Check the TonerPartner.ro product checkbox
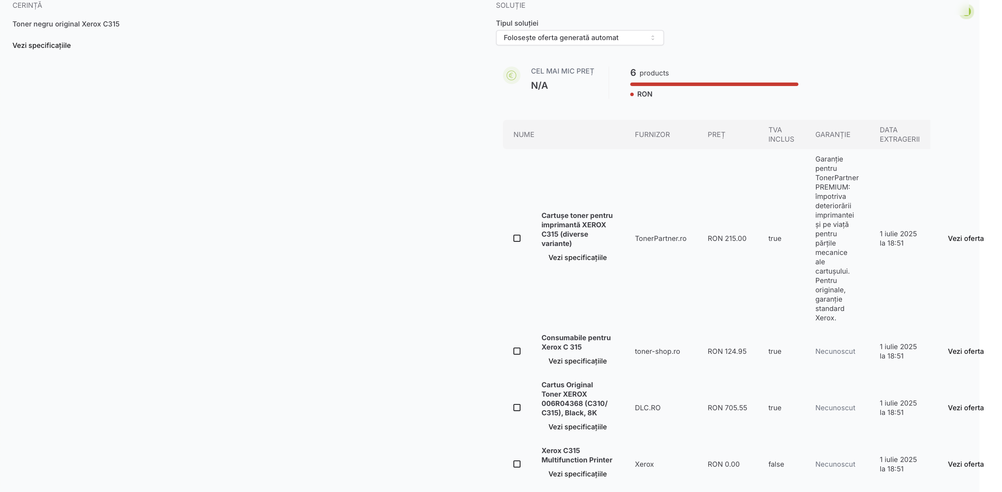Image resolution: width=1002 pixels, height=492 pixels. 517,238
